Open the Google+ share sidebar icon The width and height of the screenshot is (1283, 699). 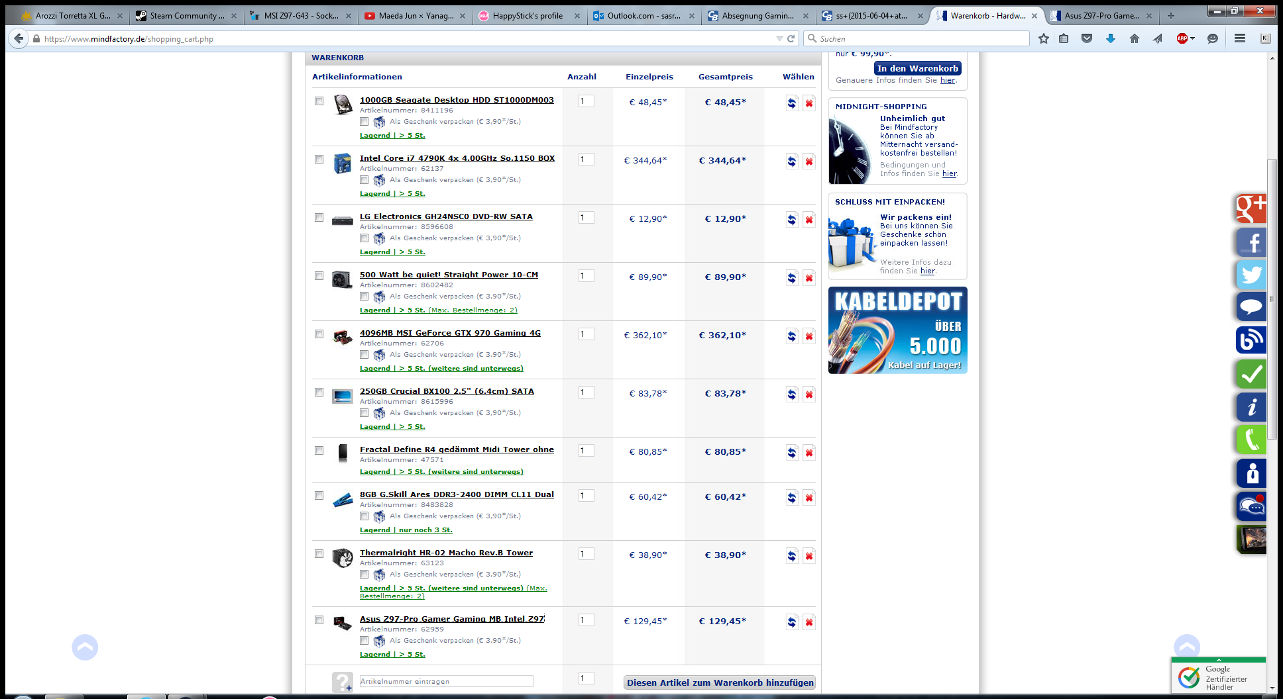(x=1251, y=209)
